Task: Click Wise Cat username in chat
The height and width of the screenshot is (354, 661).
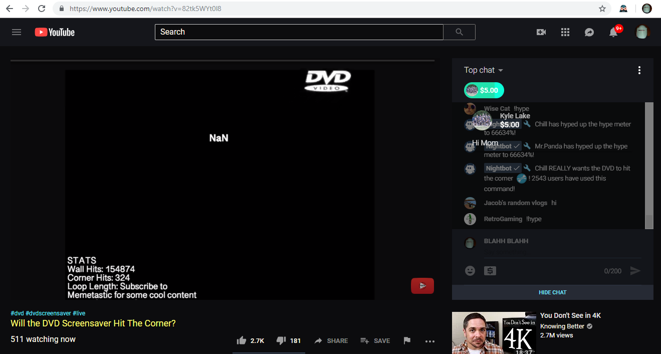Action: click(x=497, y=108)
